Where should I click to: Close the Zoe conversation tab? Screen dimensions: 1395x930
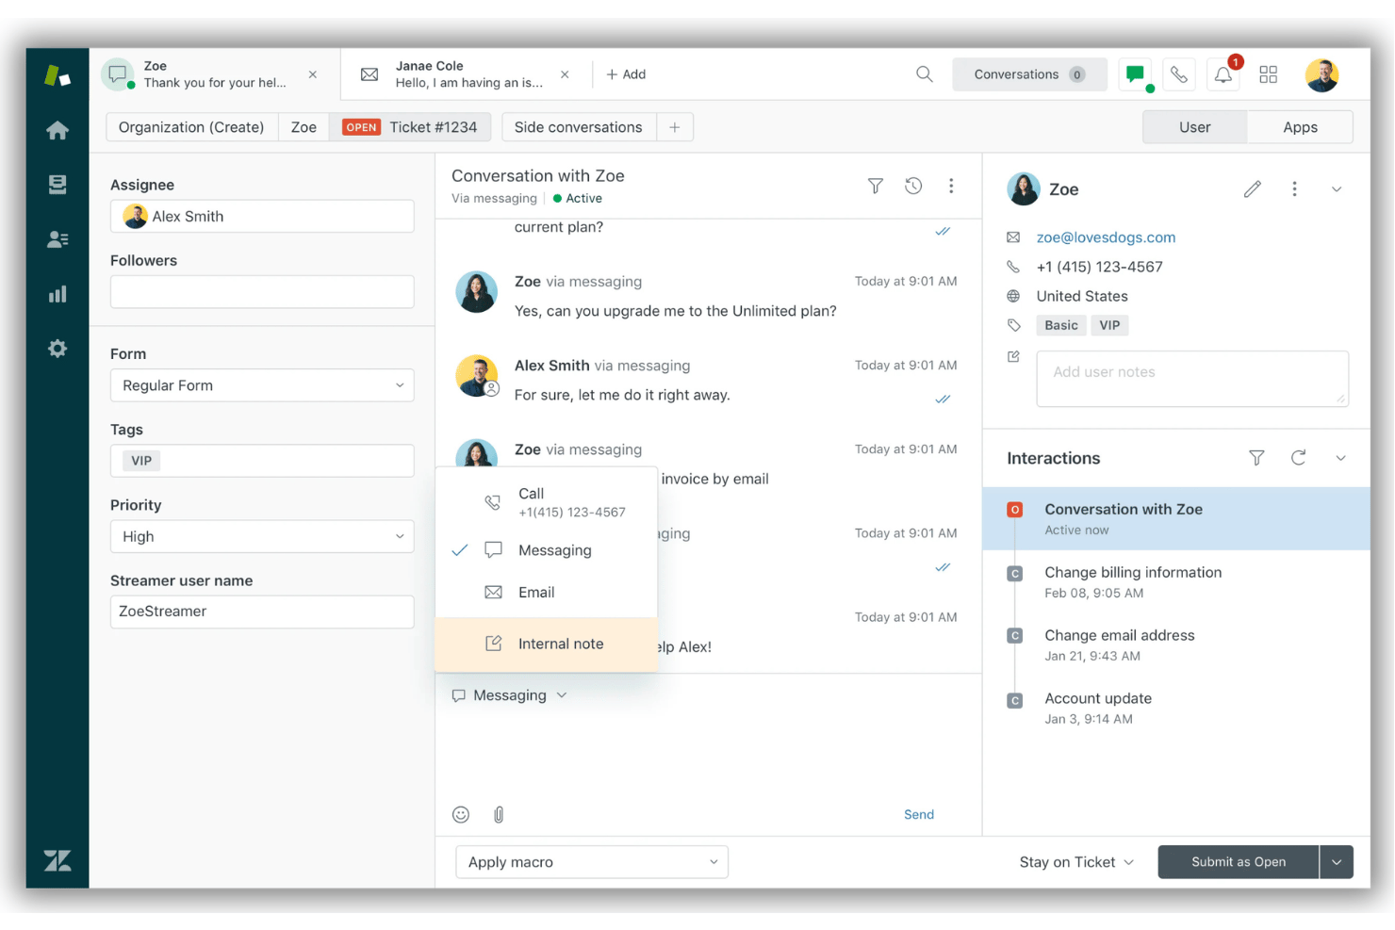[313, 74]
